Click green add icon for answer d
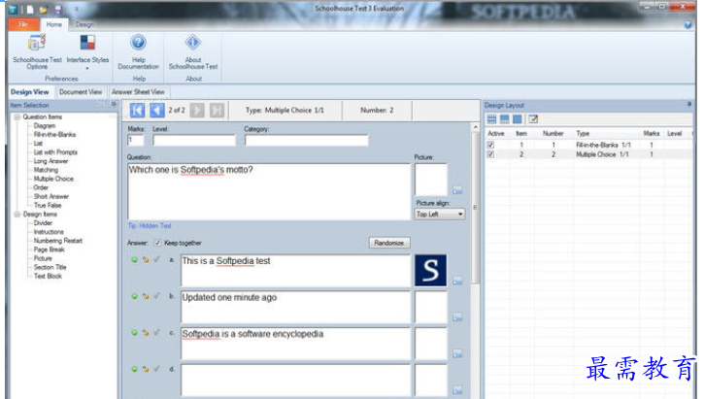Image resolution: width=704 pixels, height=399 pixels. pos(134,369)
